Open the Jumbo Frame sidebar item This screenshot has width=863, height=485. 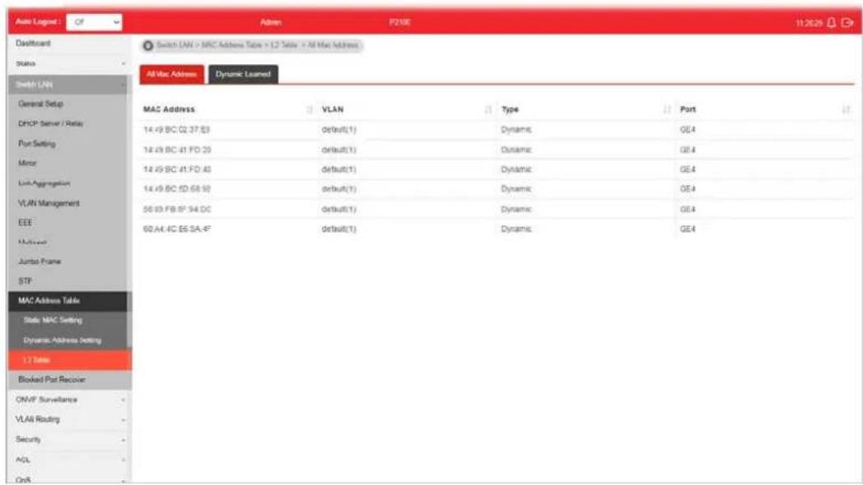(x=39, y=261)
